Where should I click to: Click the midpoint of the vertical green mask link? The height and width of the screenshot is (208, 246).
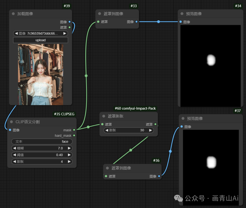[86, 76]
